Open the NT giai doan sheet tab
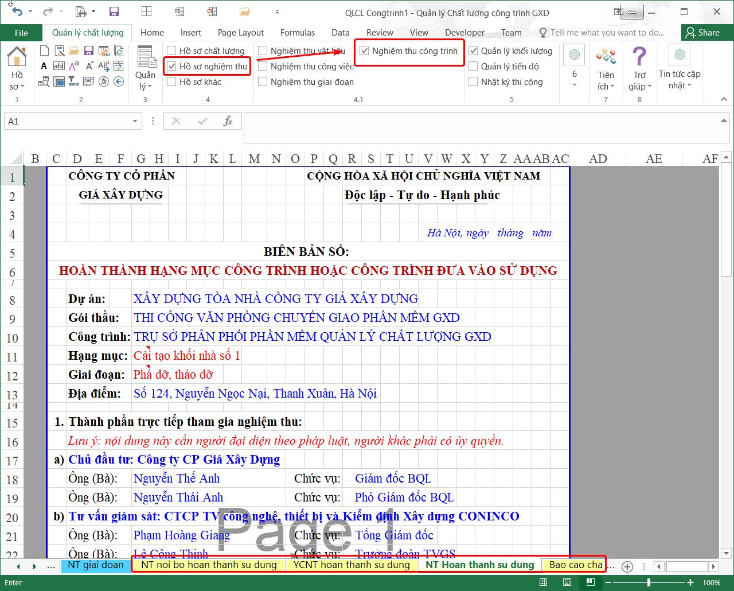This screenshot has width=734, height=591. [95, 565]
